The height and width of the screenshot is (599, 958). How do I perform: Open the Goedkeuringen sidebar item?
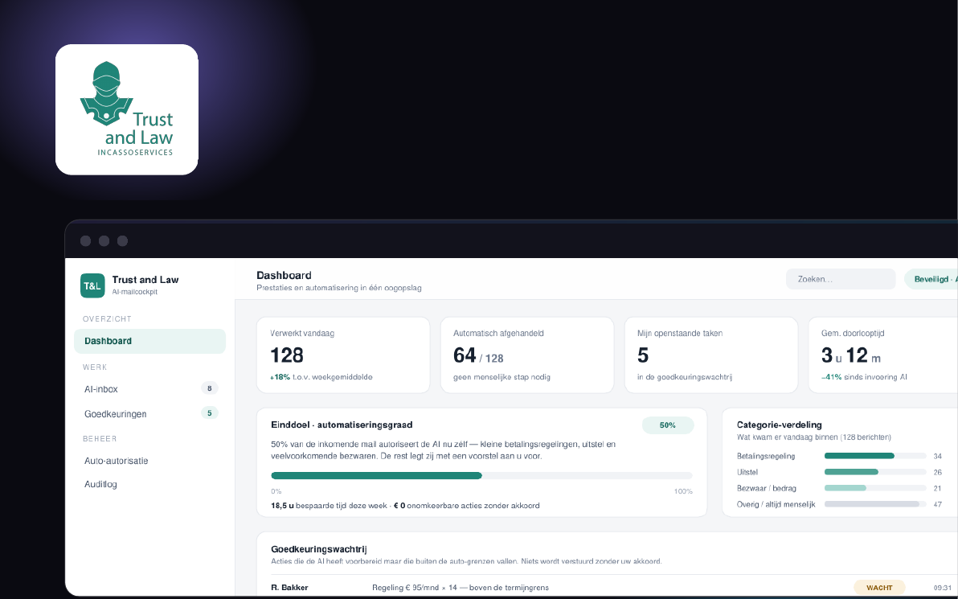pyautogui.click(x=149, y=414)
